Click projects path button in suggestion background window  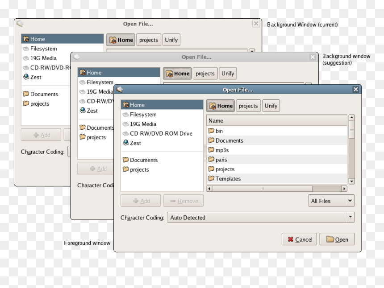(205, 74)
